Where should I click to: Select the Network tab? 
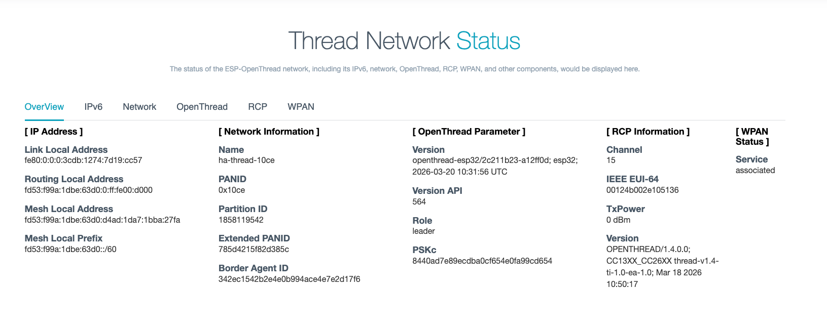pos(139,107)
